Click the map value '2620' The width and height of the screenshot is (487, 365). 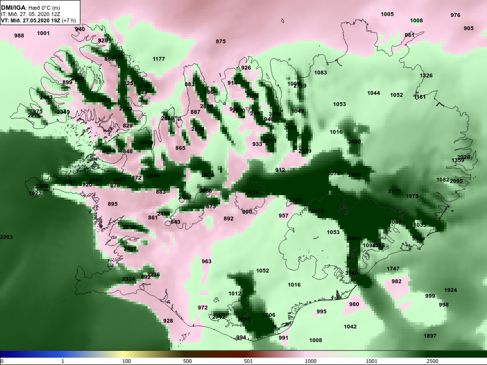(x=146, y=143)
